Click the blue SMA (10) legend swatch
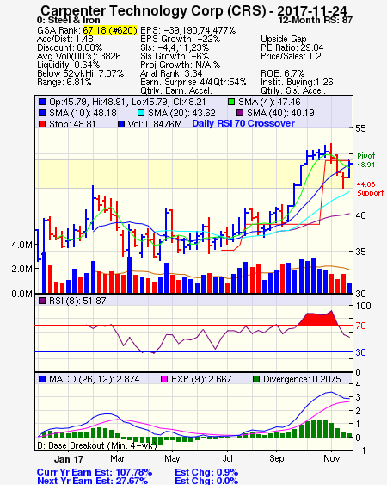Screen dimensions: 387x485 coord(42,113)
